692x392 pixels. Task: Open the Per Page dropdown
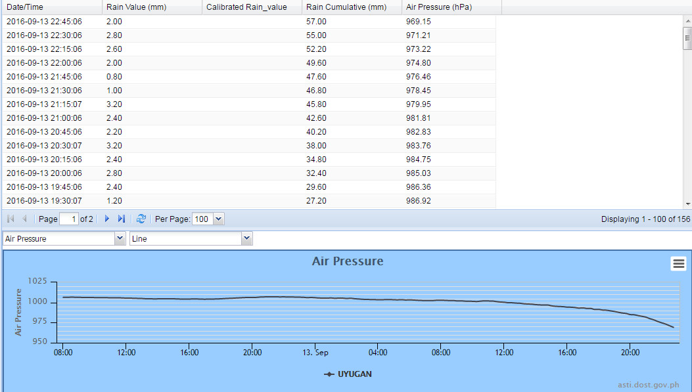point(219,219)
